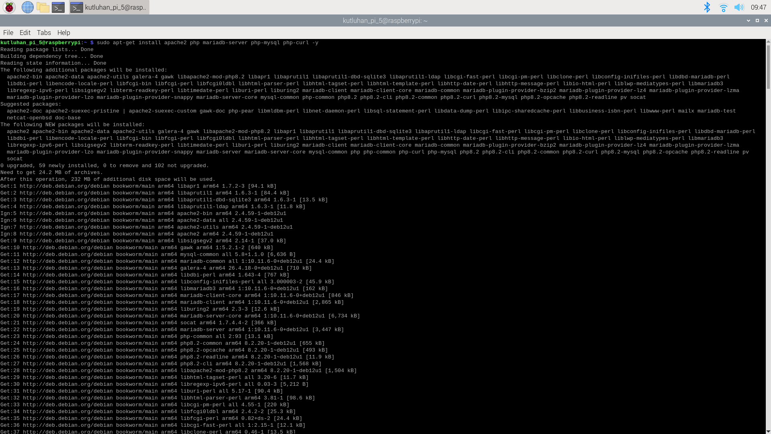Click 'Reading state information... Done' line
This screenshot has height=434, width=771.
click(x=53, y=63)
